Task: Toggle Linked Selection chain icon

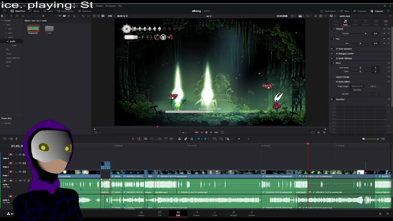Action: click(x=186, y=139)
